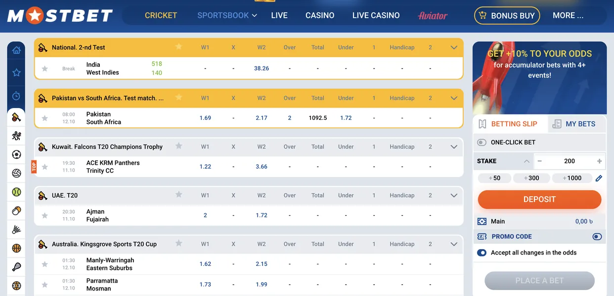Open the LIVE CASINO menu item
This screenshot has width=614, height=296.
pyautogui.click(x=376, y=15)
